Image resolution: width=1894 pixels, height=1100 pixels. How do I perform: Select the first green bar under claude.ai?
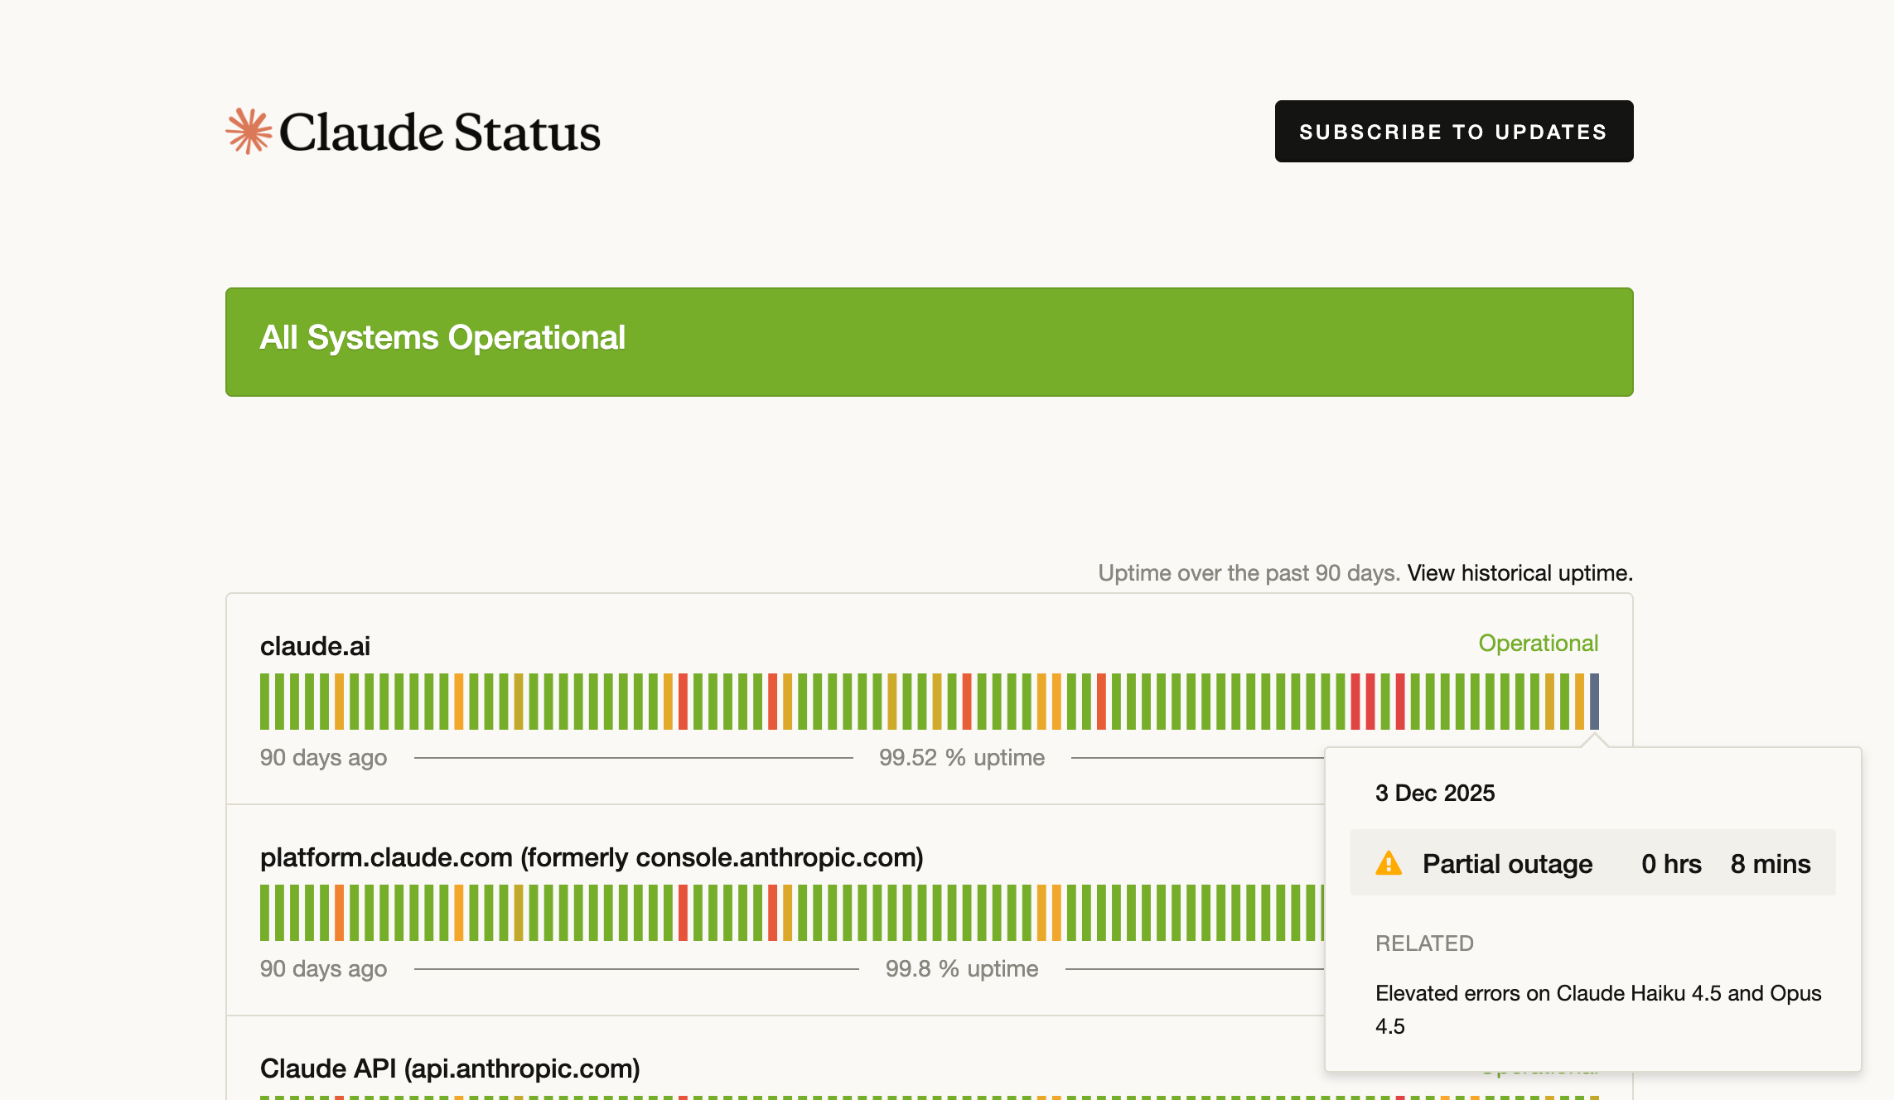tap(265, 702)
